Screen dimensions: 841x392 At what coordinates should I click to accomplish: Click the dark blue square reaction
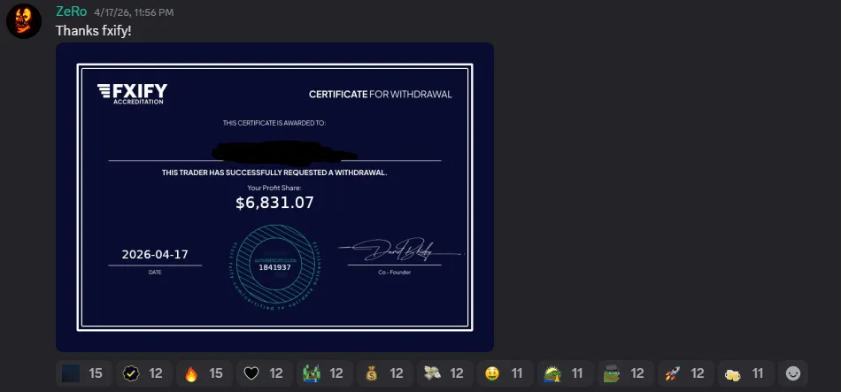coord(84,373)
